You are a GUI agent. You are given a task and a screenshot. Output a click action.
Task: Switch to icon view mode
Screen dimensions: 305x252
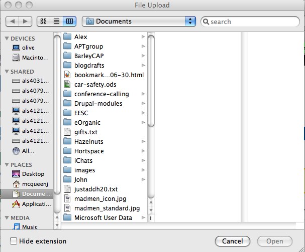coord(43,21)
